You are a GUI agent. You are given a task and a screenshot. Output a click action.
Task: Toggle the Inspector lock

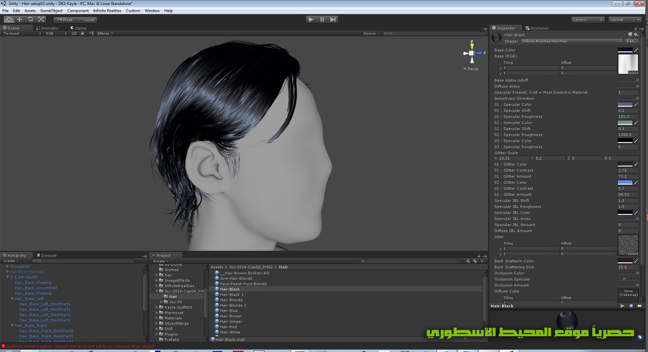(x=635, y=28)
